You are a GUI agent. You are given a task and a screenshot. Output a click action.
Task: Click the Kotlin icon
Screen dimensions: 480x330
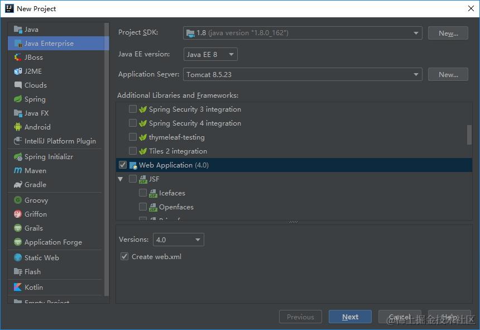coord(18,287)
